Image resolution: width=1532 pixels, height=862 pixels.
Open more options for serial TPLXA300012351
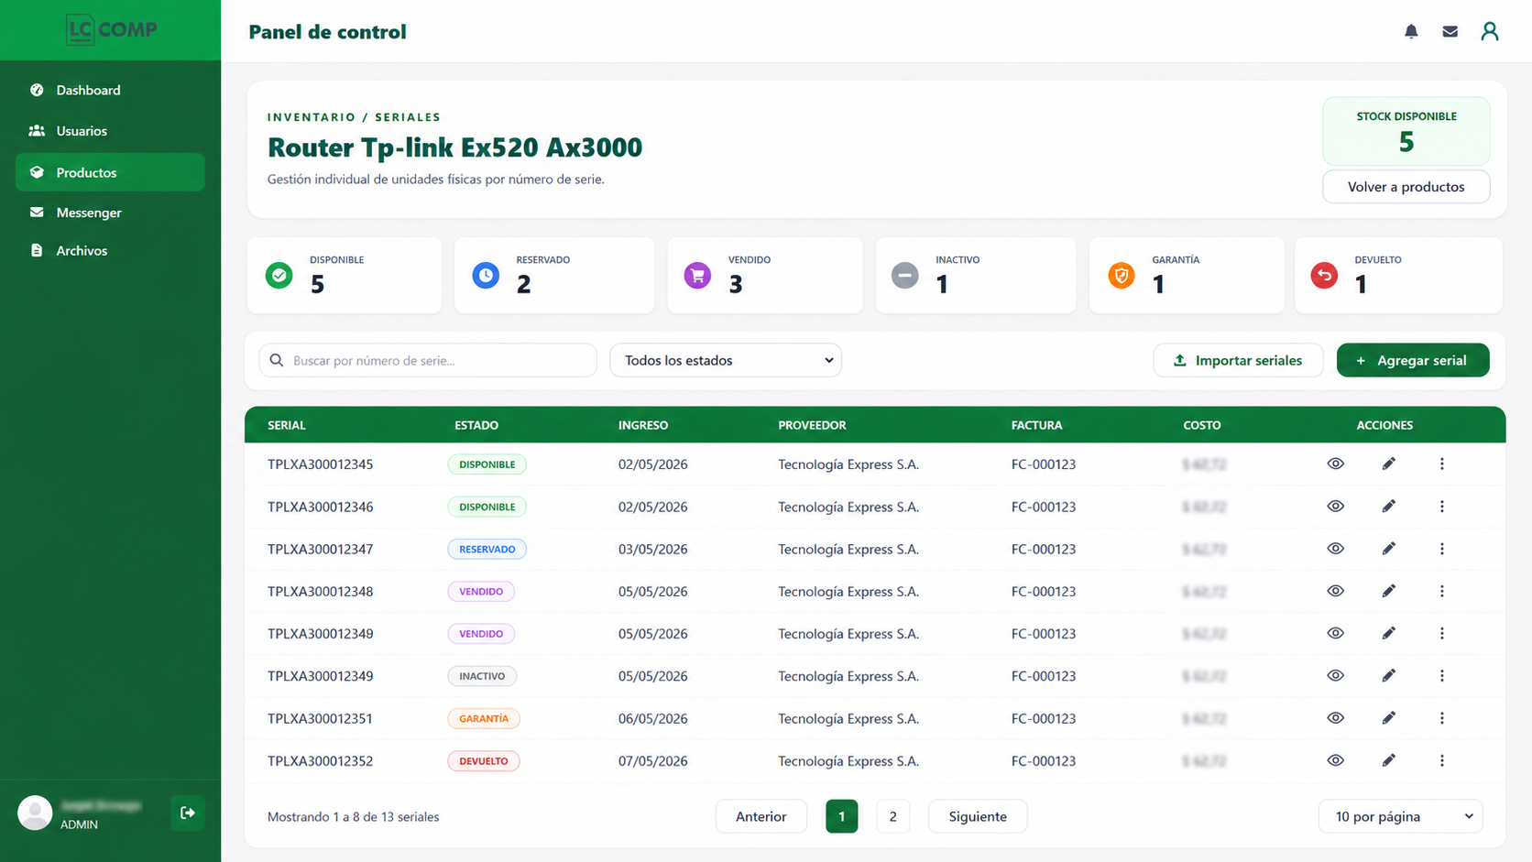tap(1442, 718)
